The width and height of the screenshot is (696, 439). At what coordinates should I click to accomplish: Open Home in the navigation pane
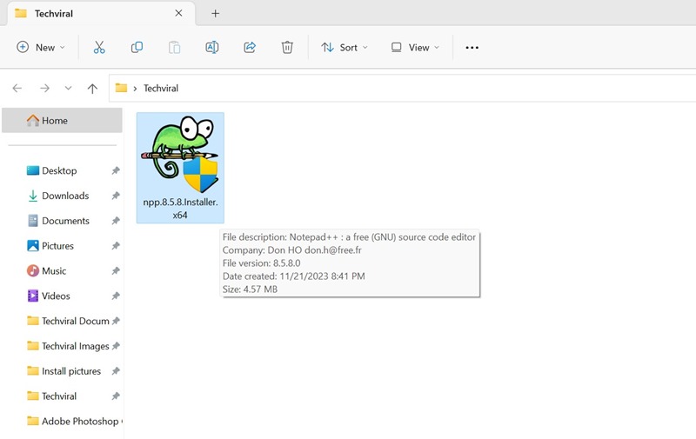tap(62, 121)
